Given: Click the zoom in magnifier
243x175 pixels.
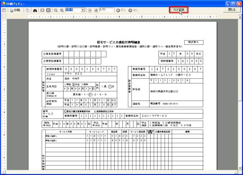Looking at the screenshot, I should click(62, 10).
